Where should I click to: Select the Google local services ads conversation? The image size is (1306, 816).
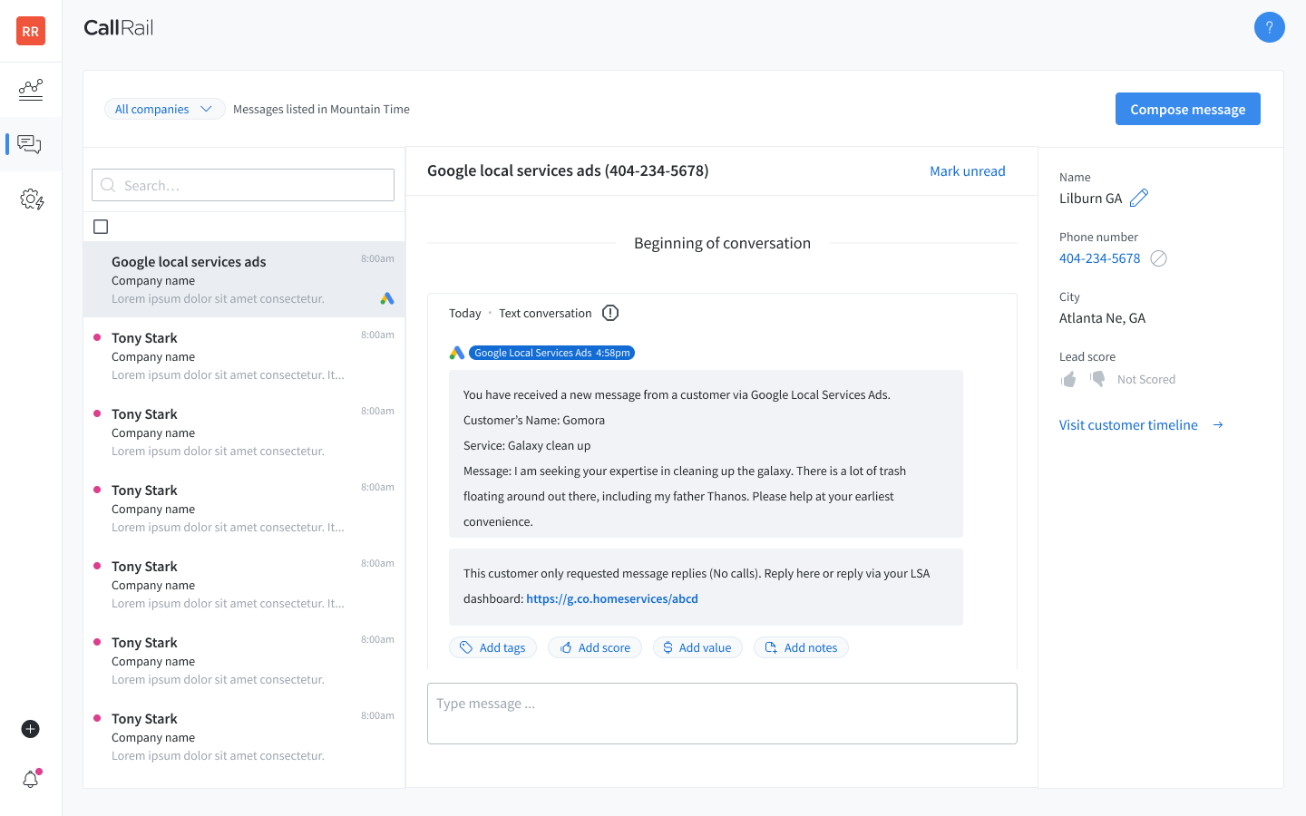(244, 279)
